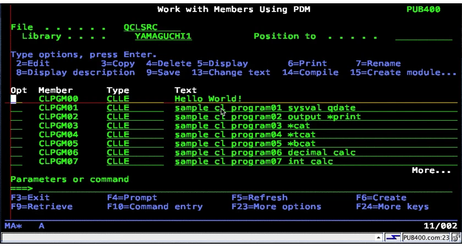Click text 'sample cl program03 *cat'
The image size is (462, 247).
243,126
